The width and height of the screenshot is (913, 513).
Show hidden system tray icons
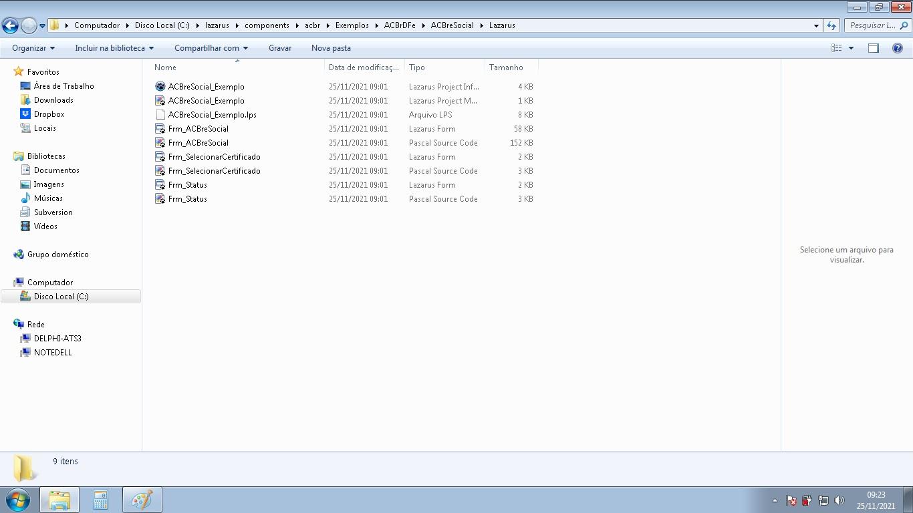tap(775, 500)
